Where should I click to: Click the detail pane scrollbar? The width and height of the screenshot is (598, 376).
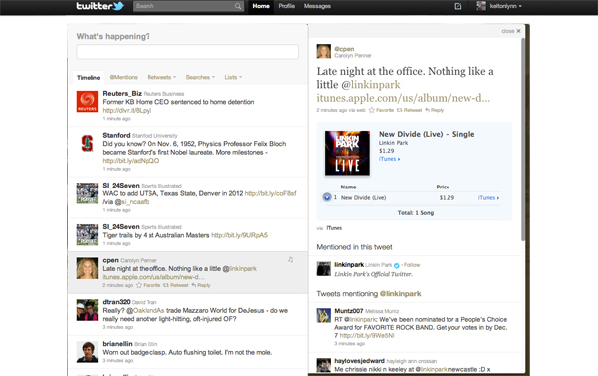coord(523,140)
